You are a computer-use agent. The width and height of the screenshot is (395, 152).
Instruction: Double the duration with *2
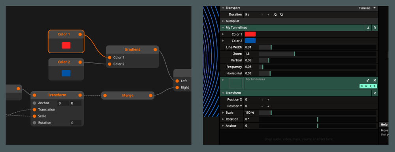point(281,15)
